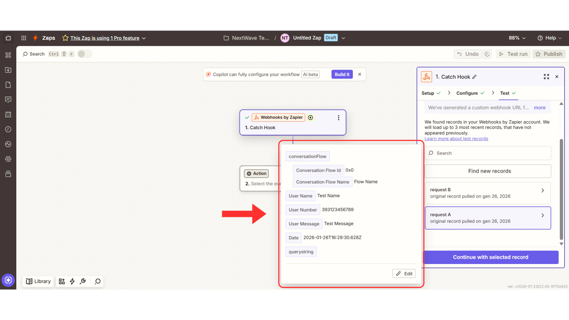Screen dimensions: 569x320
Task: Click the Continue with selected record button
Action: click(490, 257)
